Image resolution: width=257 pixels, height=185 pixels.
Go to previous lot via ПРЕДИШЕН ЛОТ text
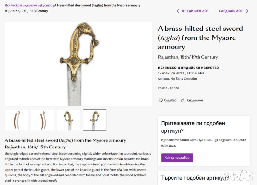tap(195, 11)
